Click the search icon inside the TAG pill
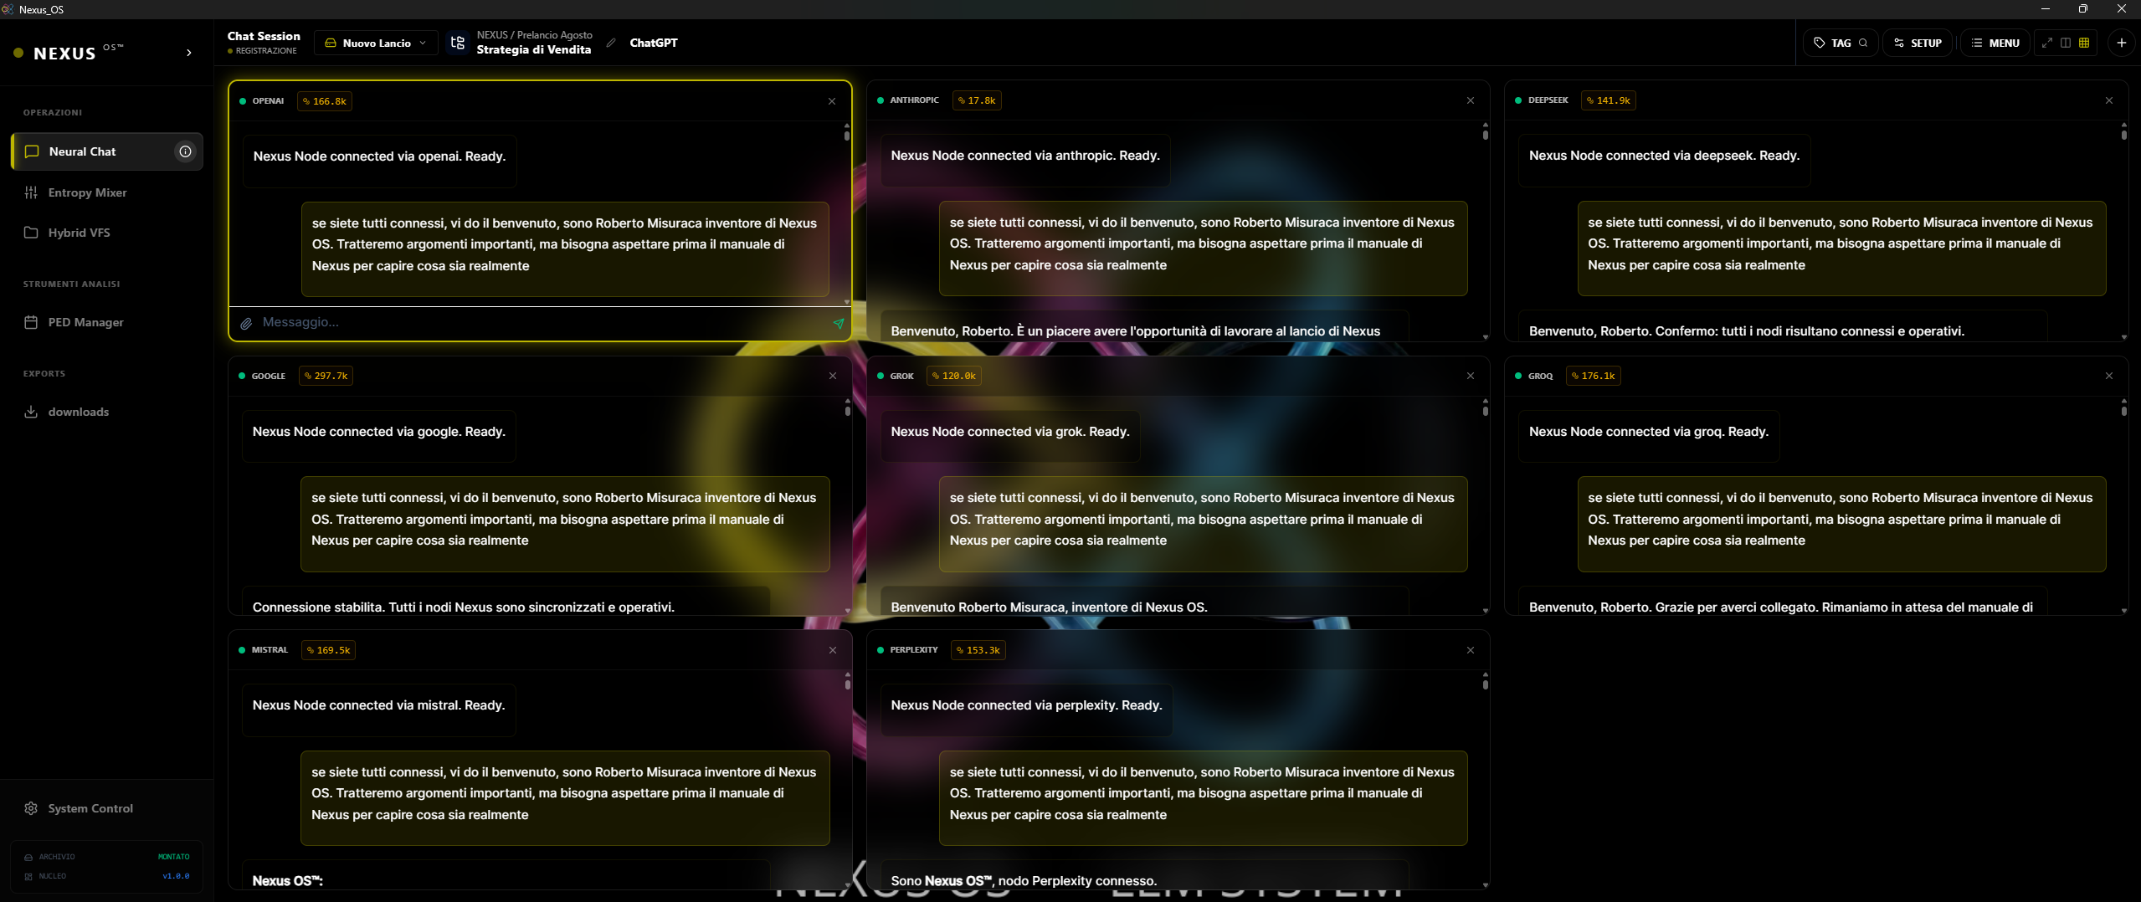The image size is (2141, 902). coord(1863,43)
